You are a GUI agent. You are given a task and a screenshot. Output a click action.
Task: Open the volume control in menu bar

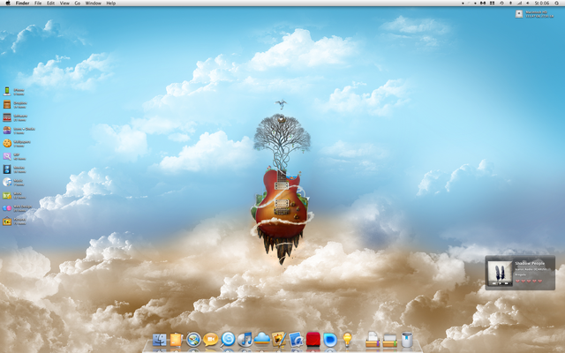[x=528, y=3]
